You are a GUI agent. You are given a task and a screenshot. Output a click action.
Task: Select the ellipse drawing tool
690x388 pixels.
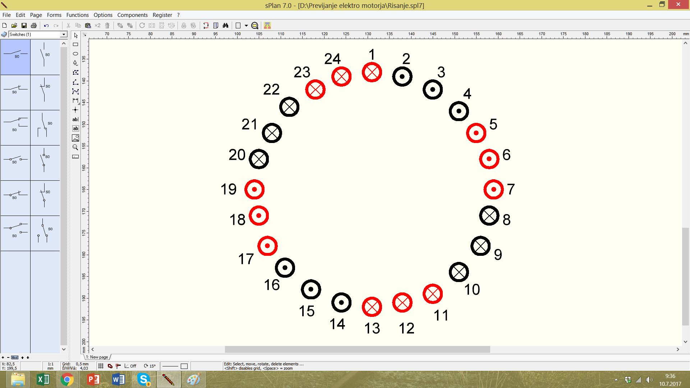tap(75, 54)
